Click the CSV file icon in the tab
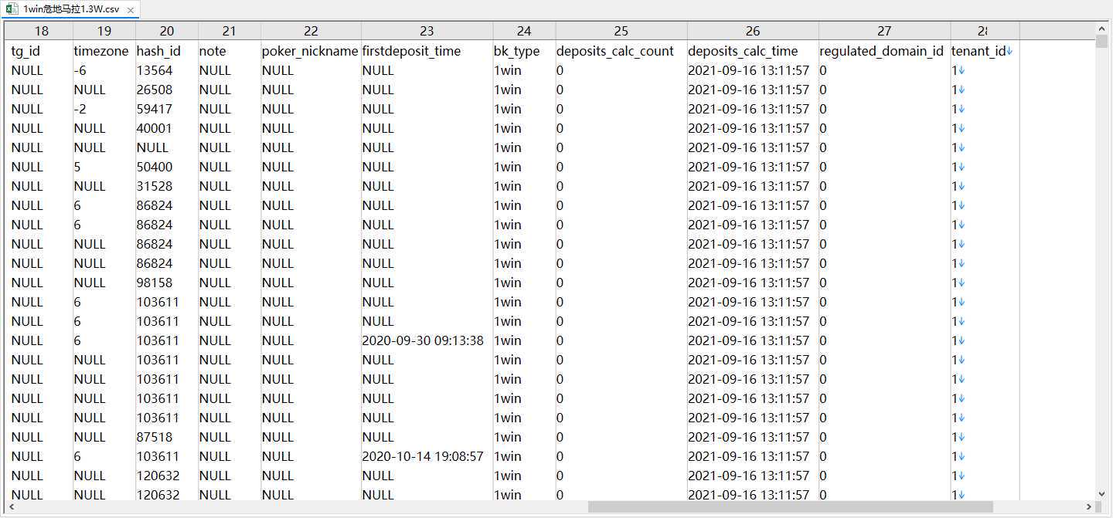The width and height of the screenshot is (1113, 518). pyautogui.click(x=12, y=10)
